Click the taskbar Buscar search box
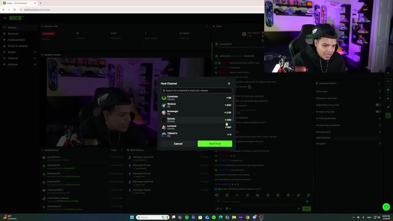This screenshot has width=393, height=221. tap(152, 217)
